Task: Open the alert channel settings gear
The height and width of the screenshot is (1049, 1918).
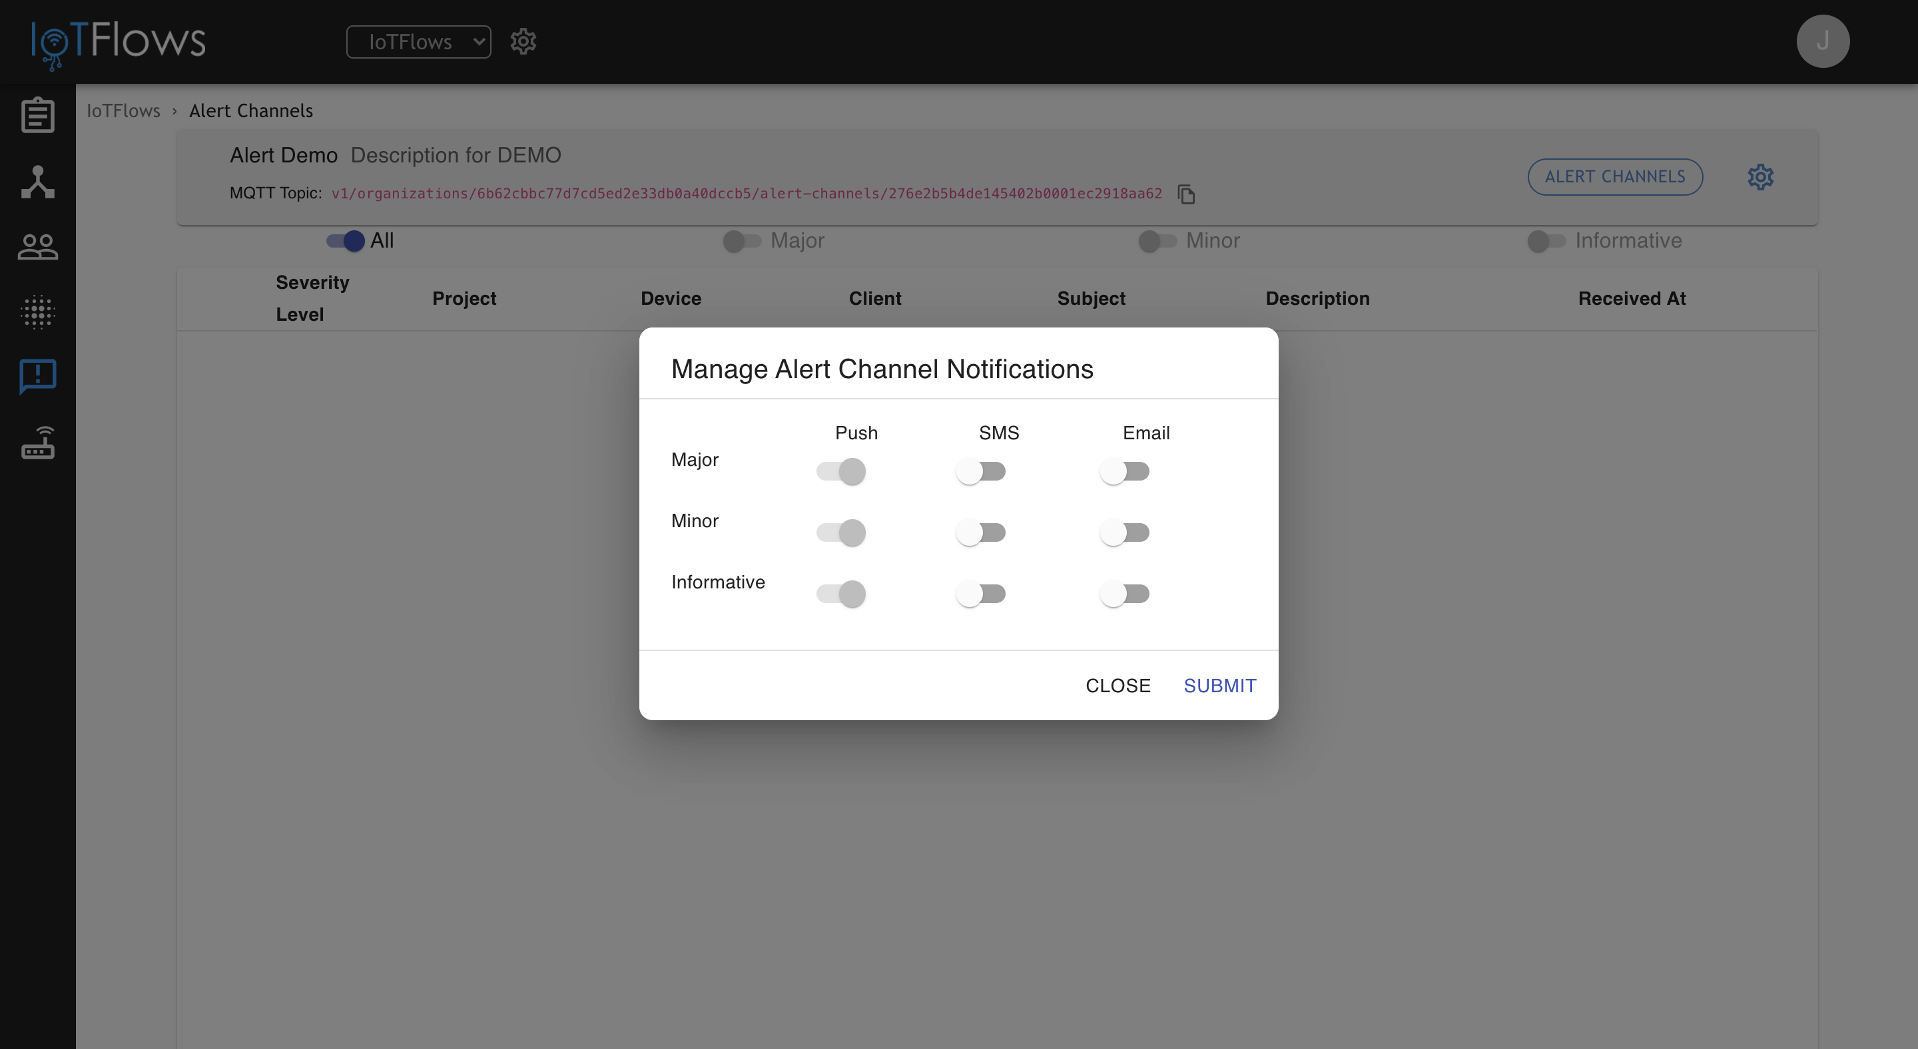Action: [1760, 177]
